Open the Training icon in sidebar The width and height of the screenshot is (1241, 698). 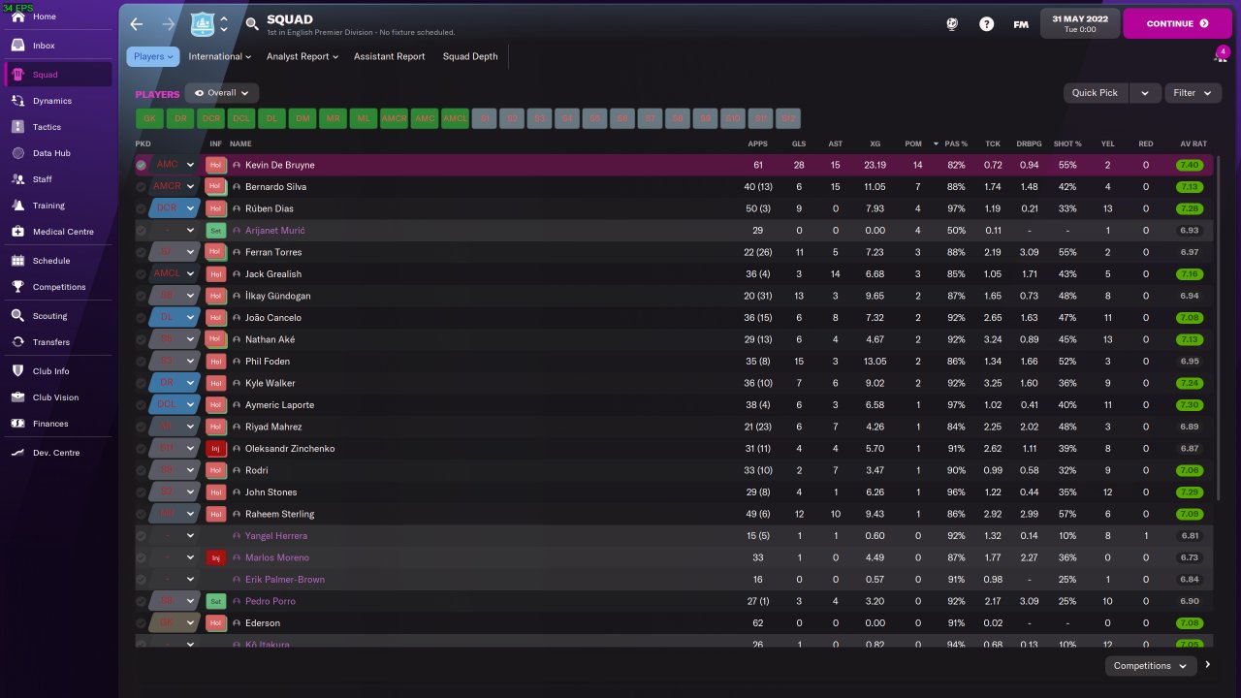[18, 206]
